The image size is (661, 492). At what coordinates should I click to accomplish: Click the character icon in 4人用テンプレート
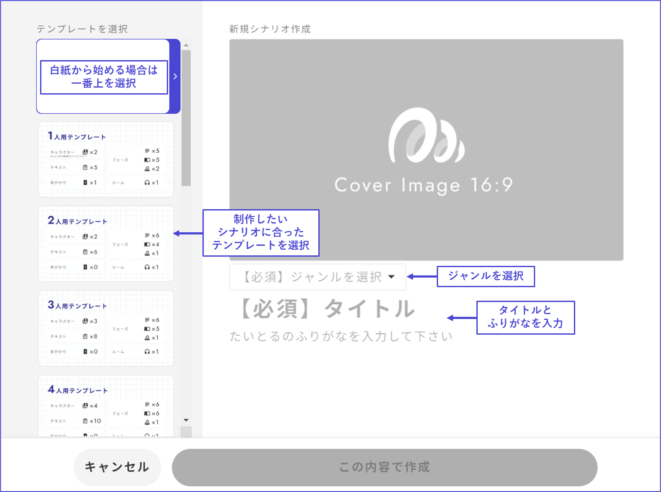(85, 406)
